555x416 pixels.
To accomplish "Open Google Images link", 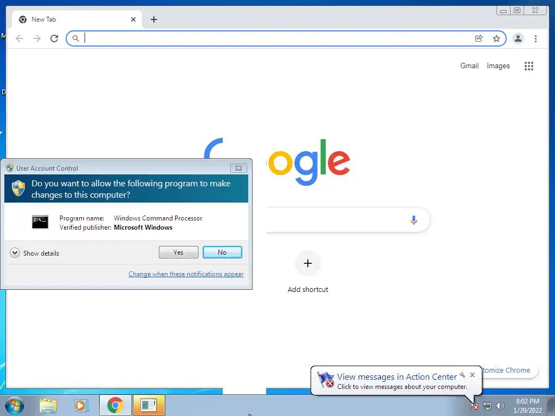I will [498, 66].
